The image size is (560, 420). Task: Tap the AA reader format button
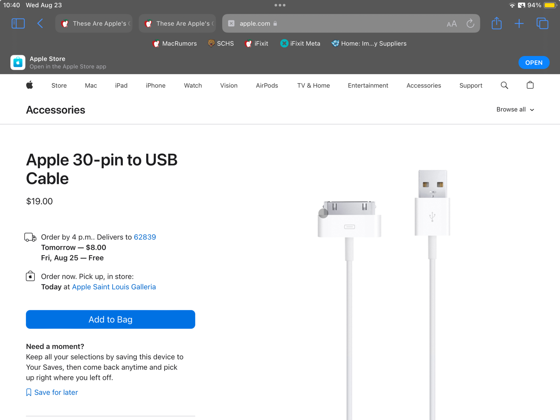pos(452,24)
